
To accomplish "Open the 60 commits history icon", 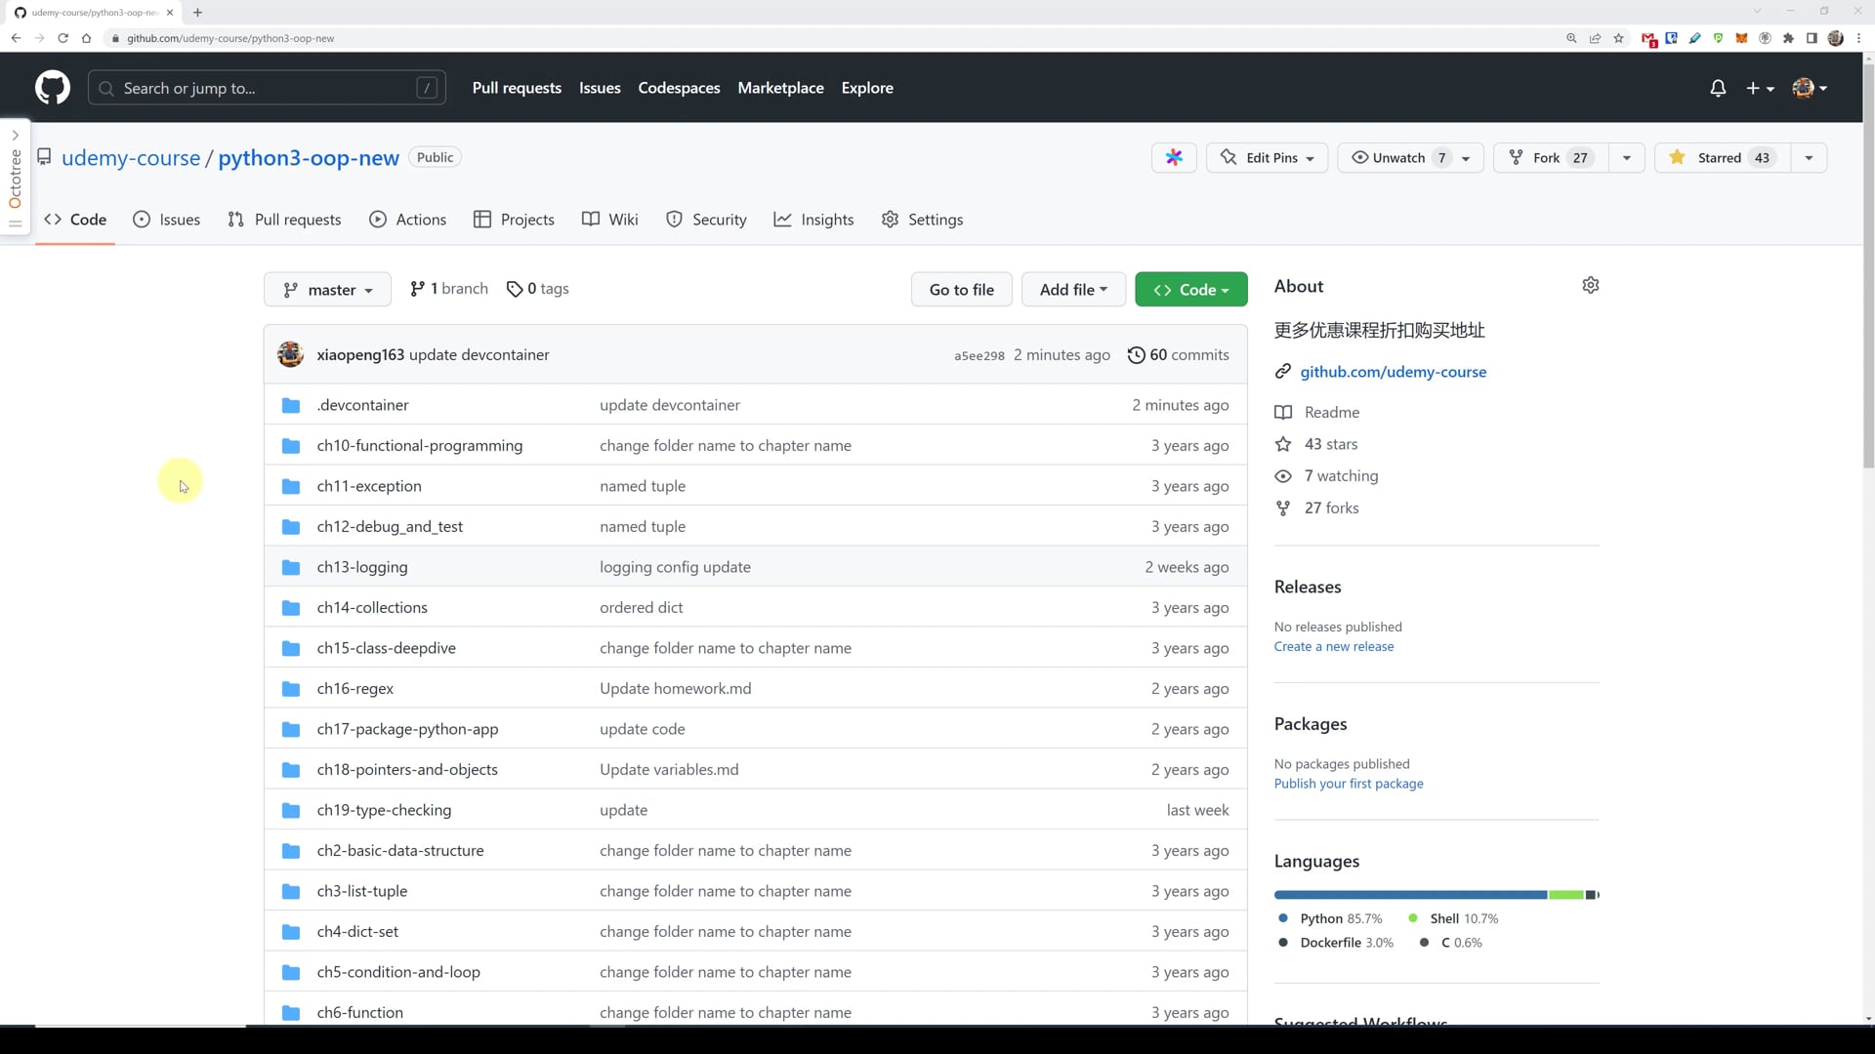I will [1136, 355].
